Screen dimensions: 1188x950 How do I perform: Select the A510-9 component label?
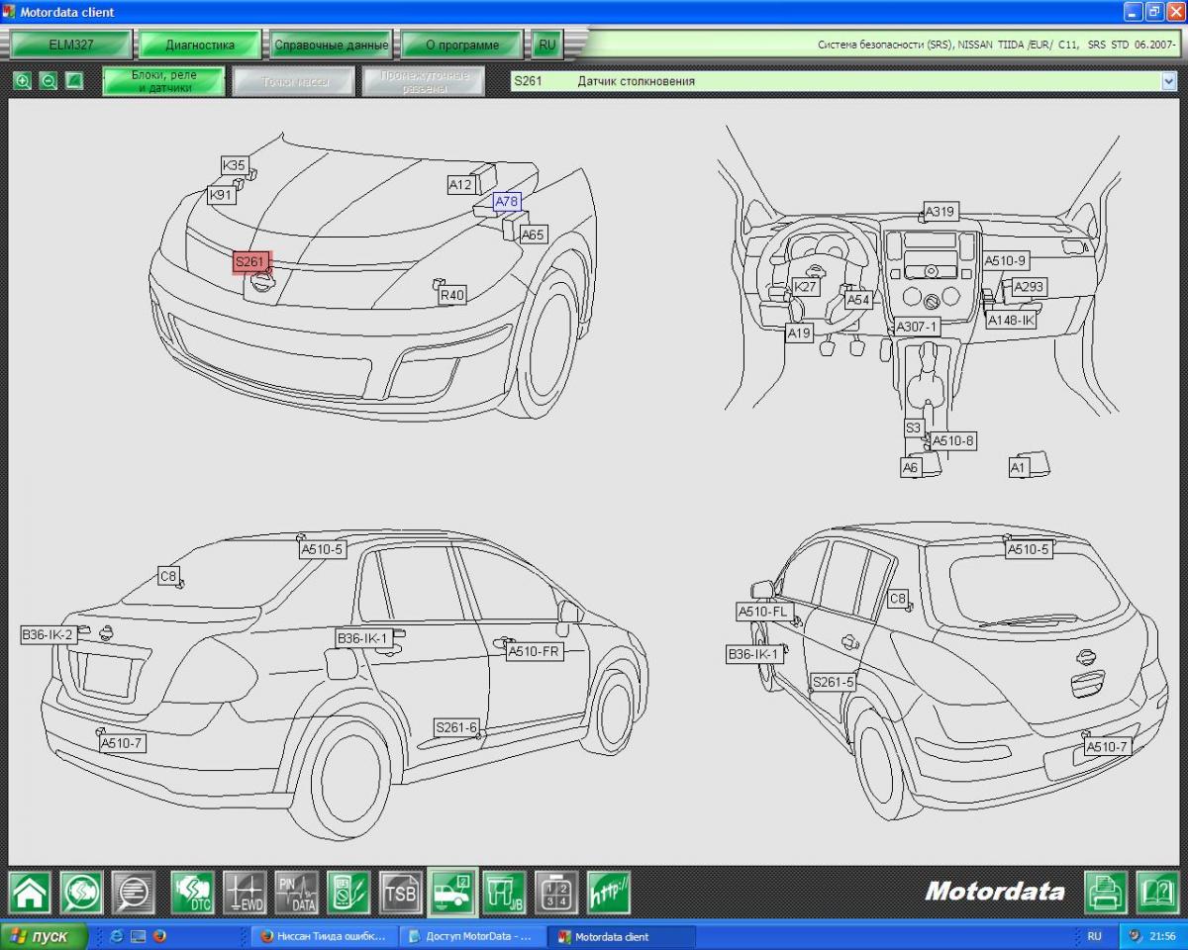pyautogui.click(x=1006, y=261)
